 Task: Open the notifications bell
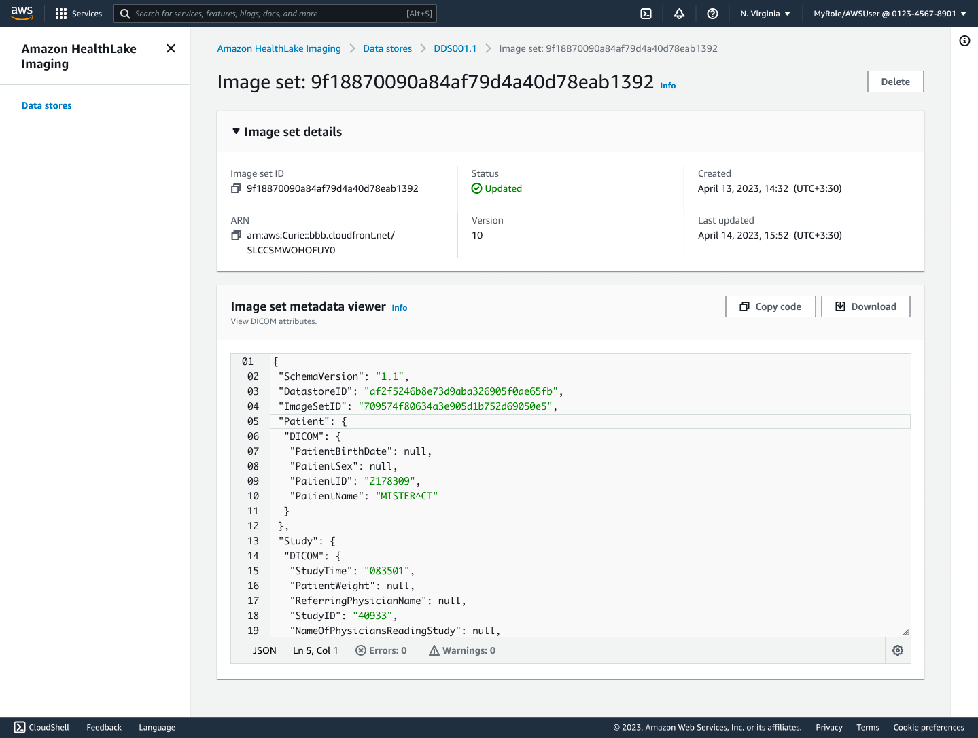(x=679, y=14)
